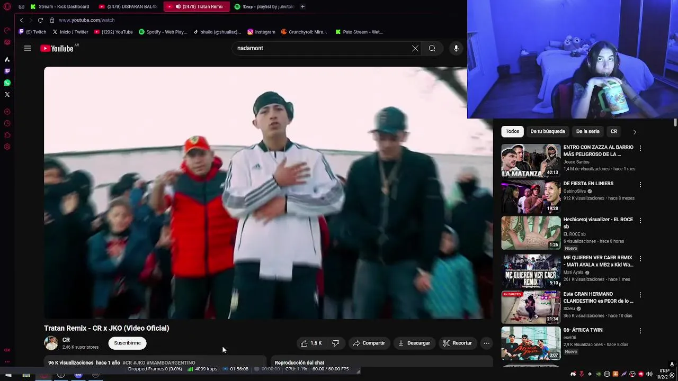Mute the Tratan Remix tab audio icon
This screenshot has width=678, height=381.
pos(178,7)
